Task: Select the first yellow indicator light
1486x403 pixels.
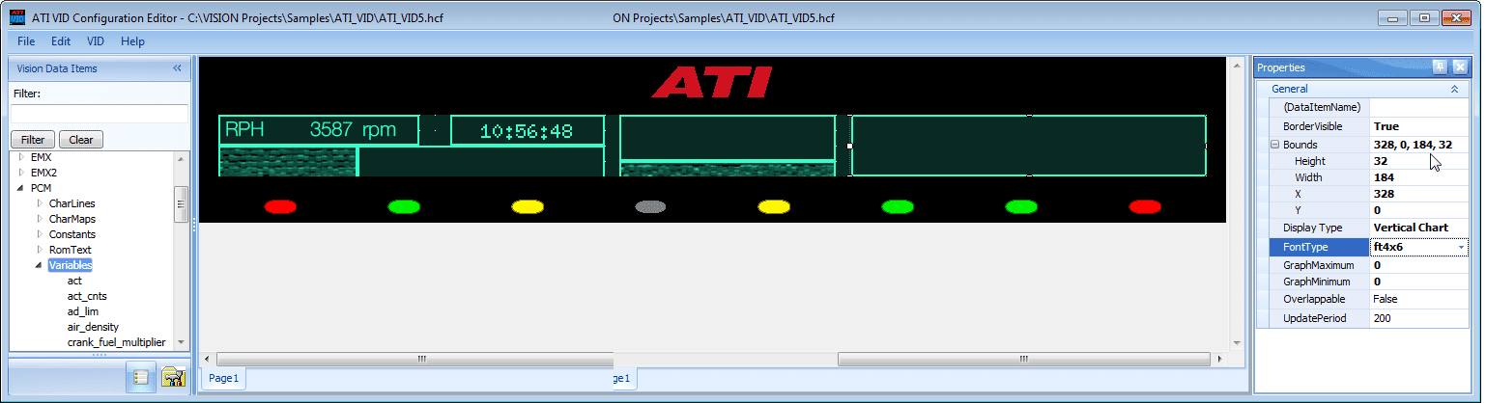Action: coord(528,206)
